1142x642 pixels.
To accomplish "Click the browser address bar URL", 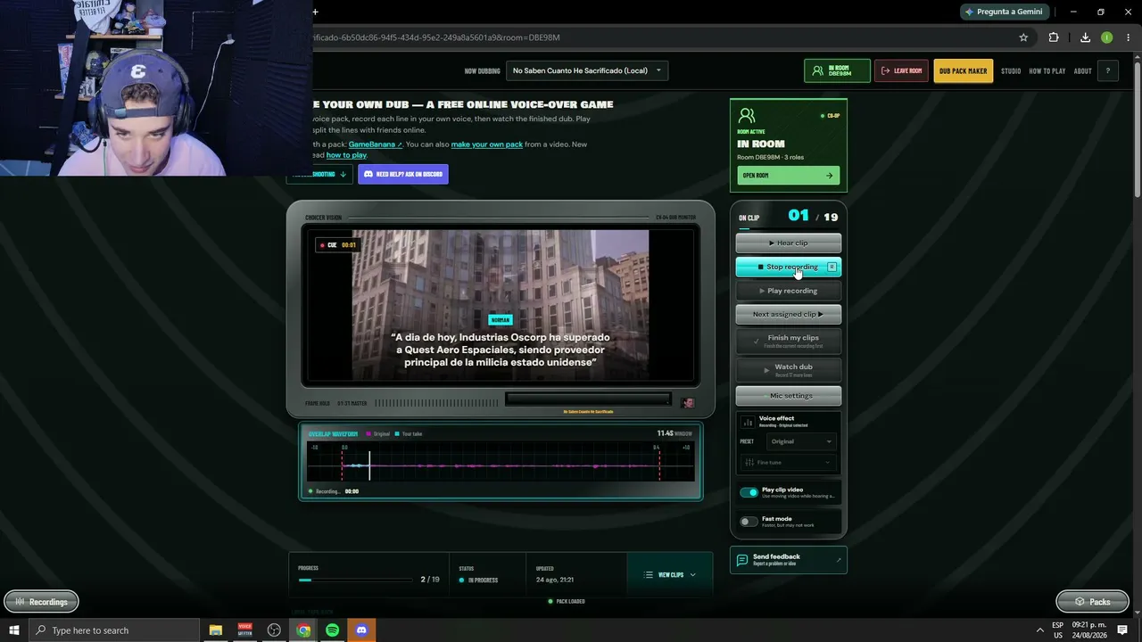I will 437,37.
